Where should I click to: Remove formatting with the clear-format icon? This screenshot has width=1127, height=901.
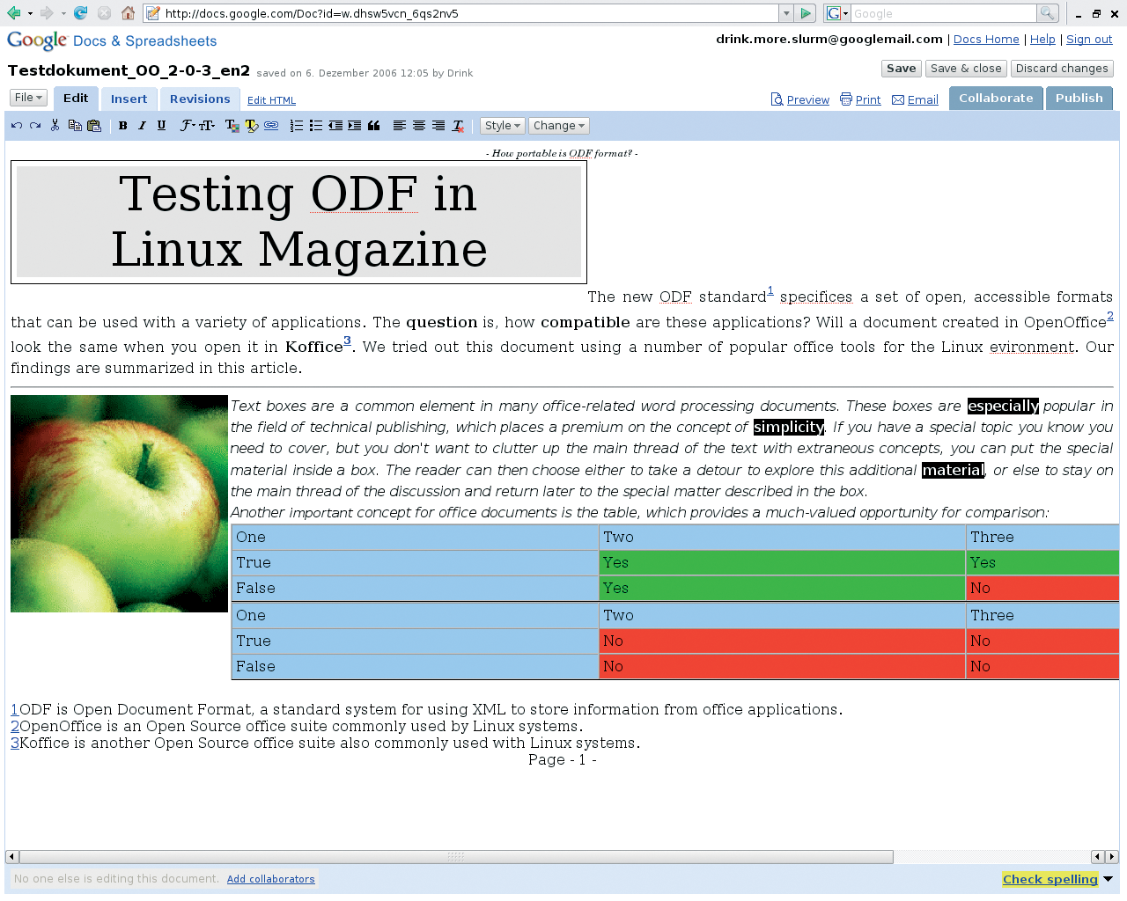coord(458,126)
